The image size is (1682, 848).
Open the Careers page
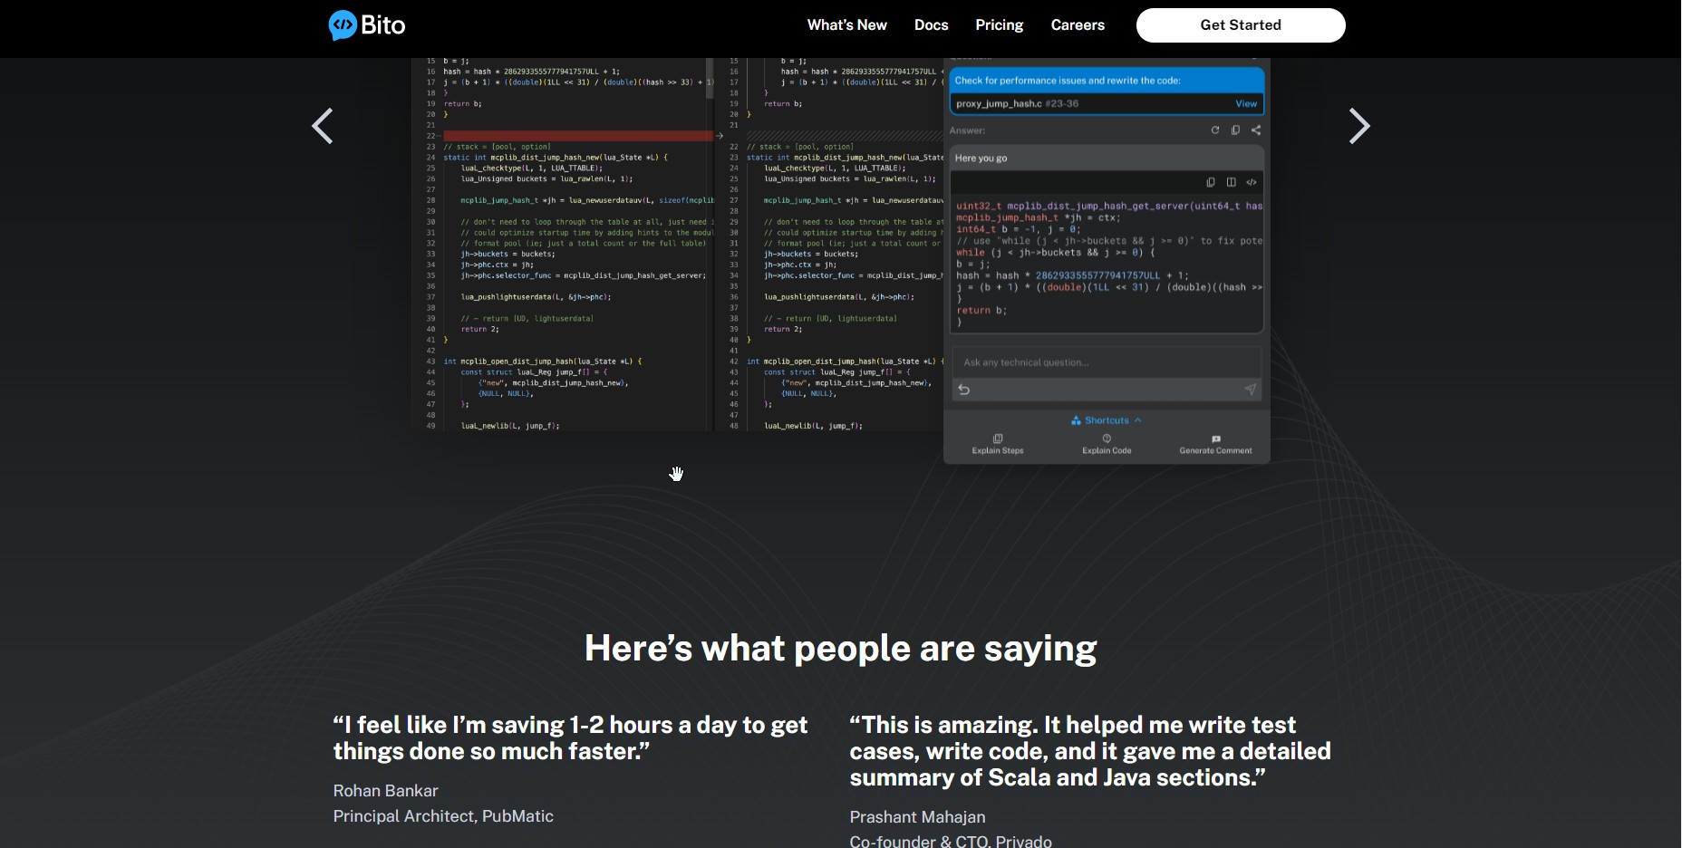tap(1078, 25)
